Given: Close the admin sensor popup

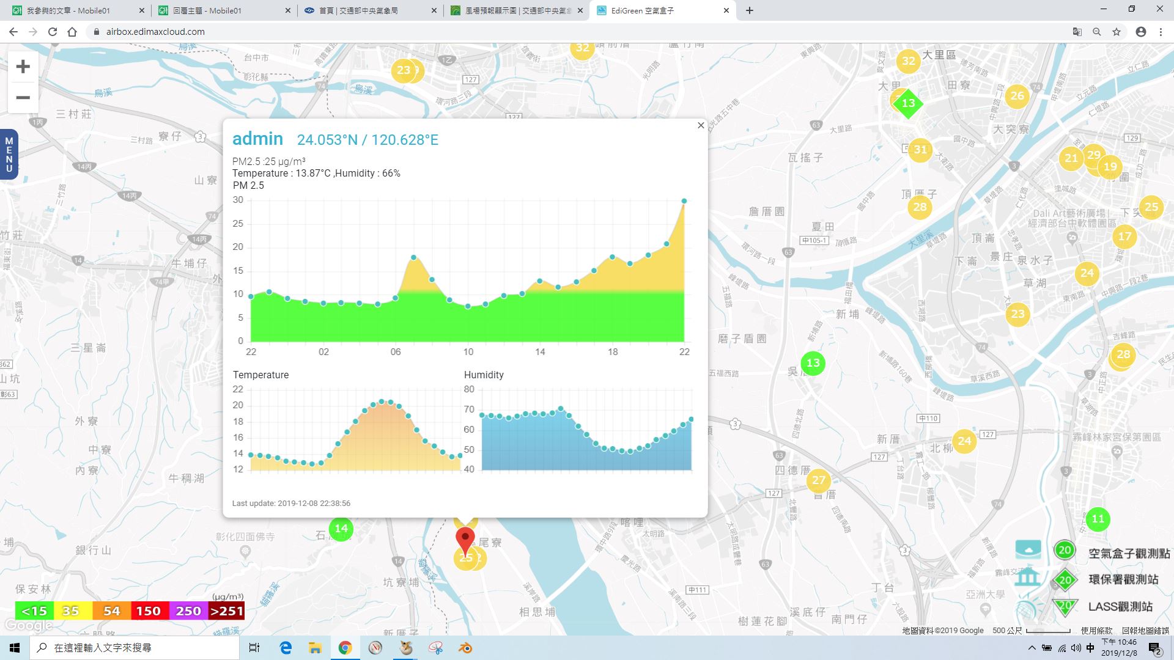Looking at the screenshot, I should pyautogui.click(x=701, y=125).
